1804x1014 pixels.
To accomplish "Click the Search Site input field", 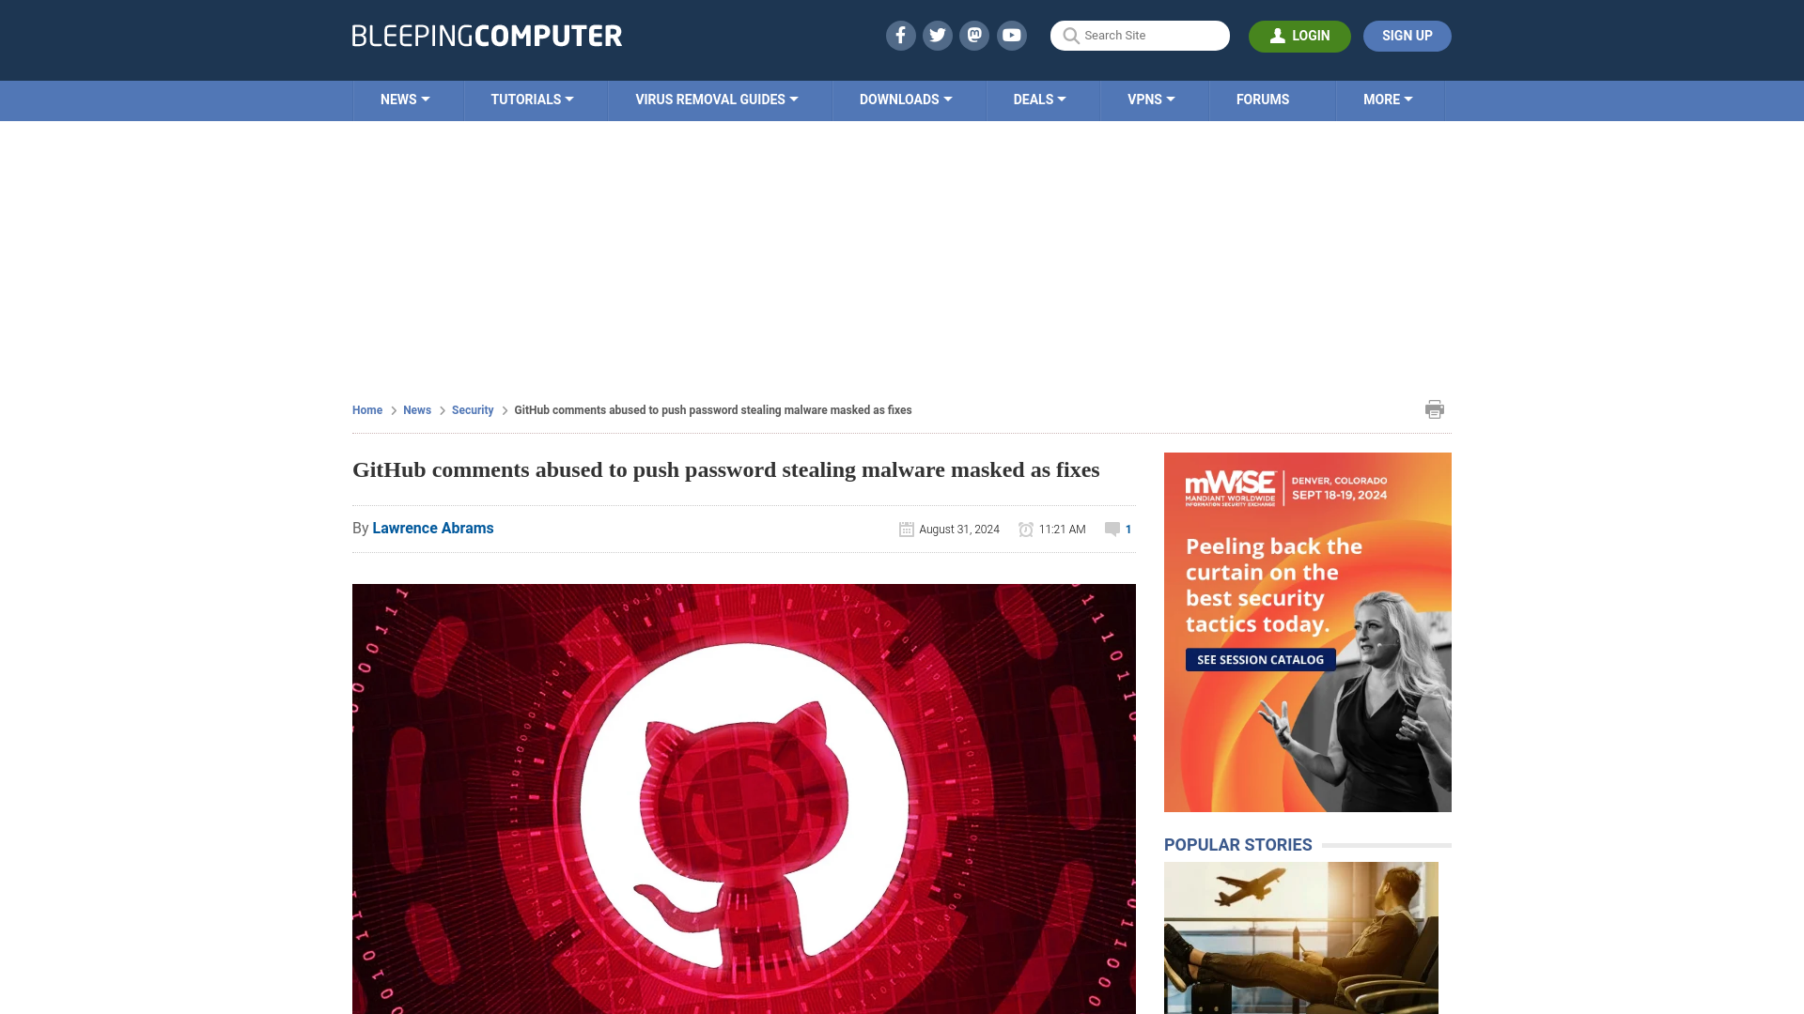I will click(x=1140, y=35).
